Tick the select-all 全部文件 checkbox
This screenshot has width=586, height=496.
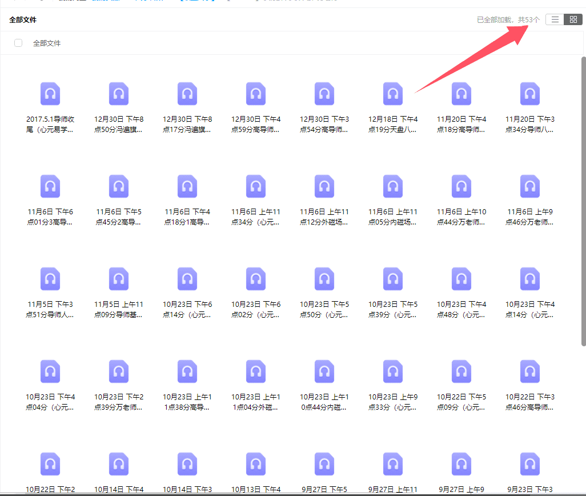pyautogui.click(x=18, y=43)
